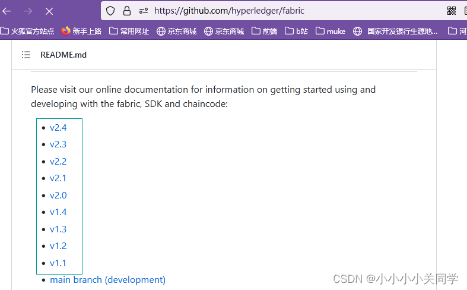Open the v2.1 documentation link
Image resolution: width=467 pixels, height=290 pixels.
coord(58,178)
